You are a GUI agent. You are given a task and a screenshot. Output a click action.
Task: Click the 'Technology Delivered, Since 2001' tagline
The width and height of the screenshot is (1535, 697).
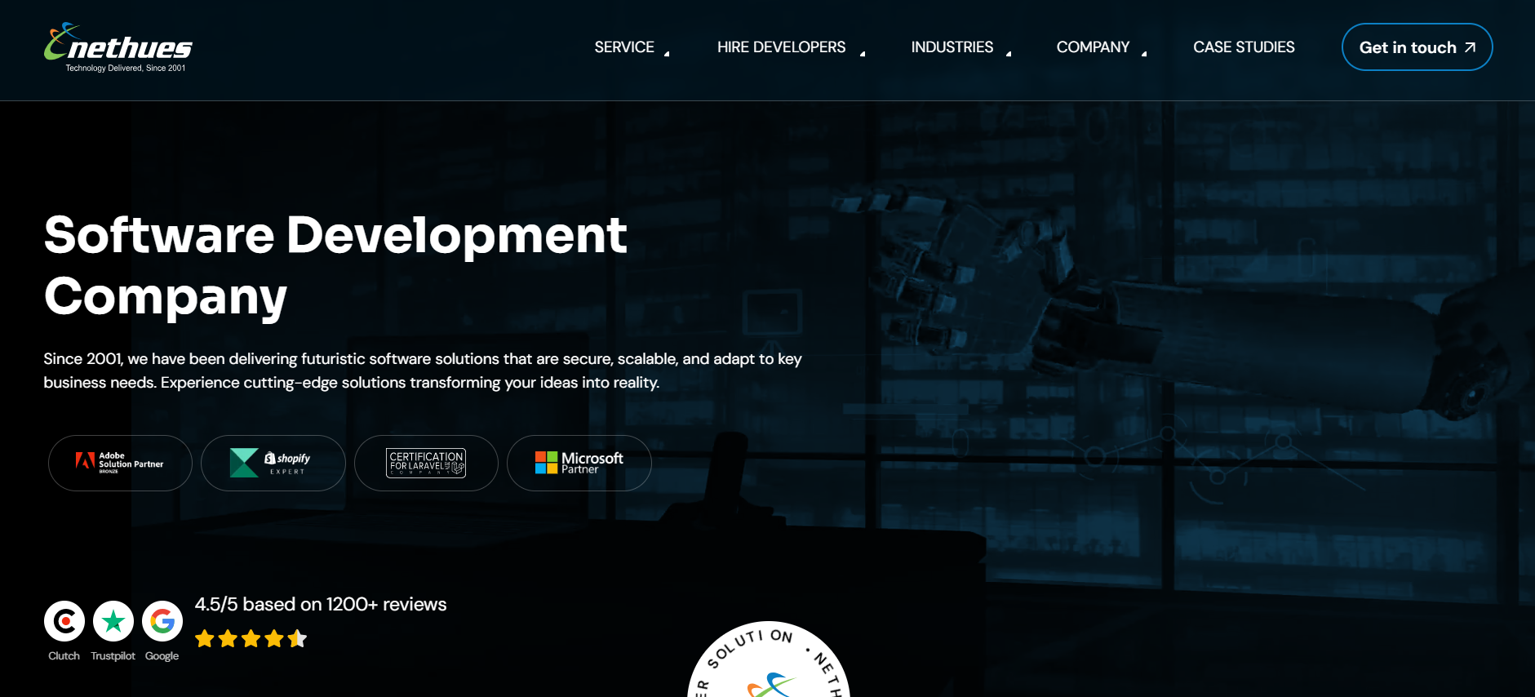pos(126,69)
